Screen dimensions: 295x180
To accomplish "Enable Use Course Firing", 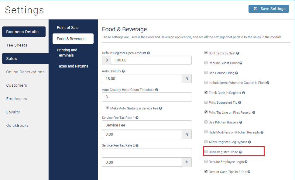I will (206, 73).
